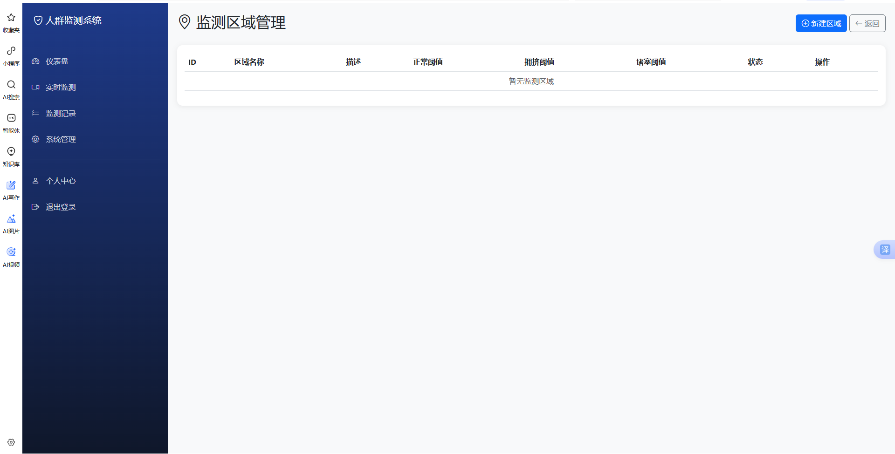Click the 区域名称 column header
This screenshot has height=454, width=895.
[249, 62]
